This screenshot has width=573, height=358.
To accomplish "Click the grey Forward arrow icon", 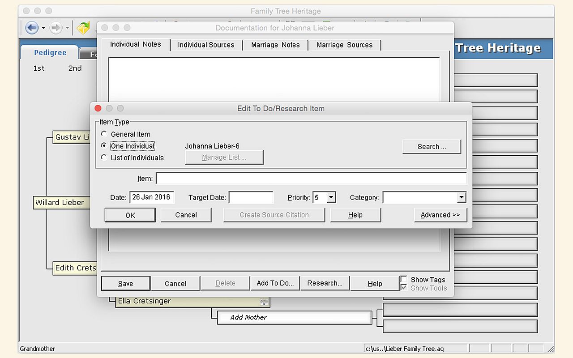I will point(56,28).
